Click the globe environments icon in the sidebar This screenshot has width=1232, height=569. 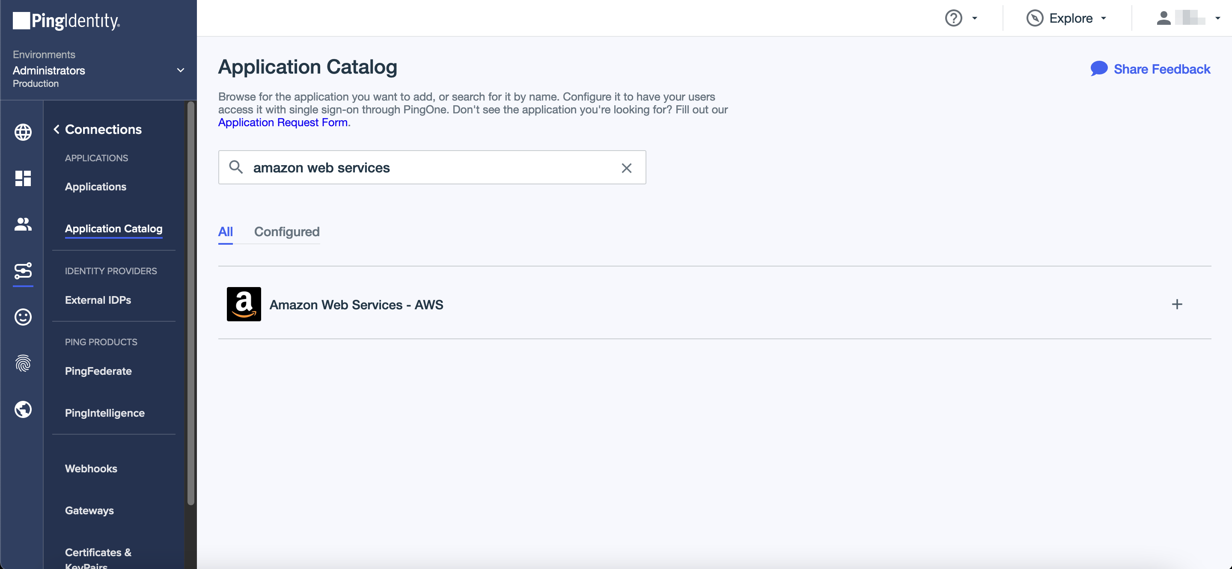[x=23, y=132]
